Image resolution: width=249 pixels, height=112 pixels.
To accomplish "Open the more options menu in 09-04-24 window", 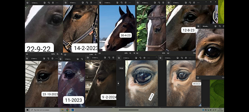I will (190, 58).
